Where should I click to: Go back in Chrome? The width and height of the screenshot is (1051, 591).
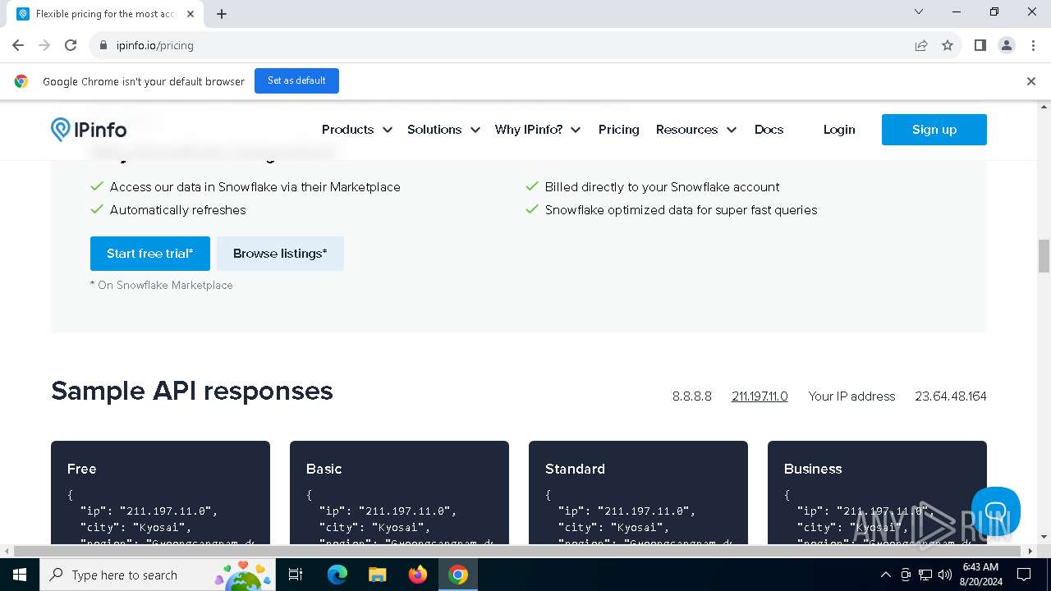click(x=18, y=45)
